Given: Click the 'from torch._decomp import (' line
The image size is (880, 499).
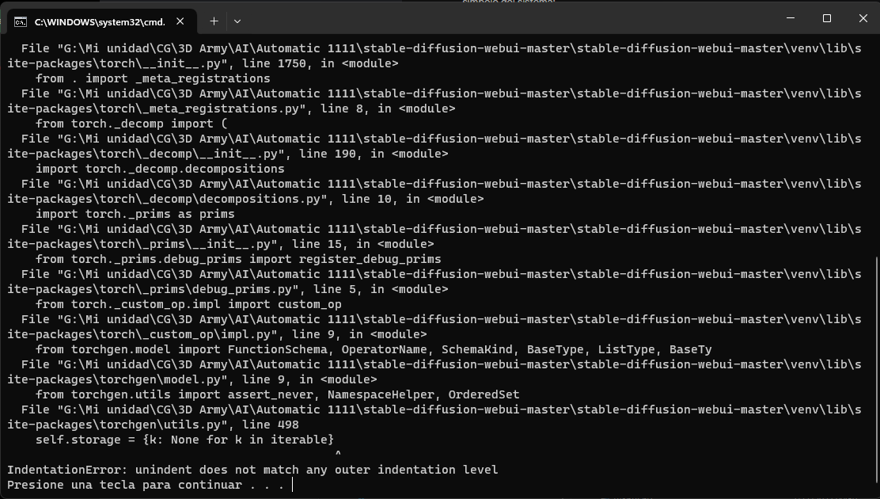Looking at the screenshot, I should pyautogui.click(x=131, y=124).
